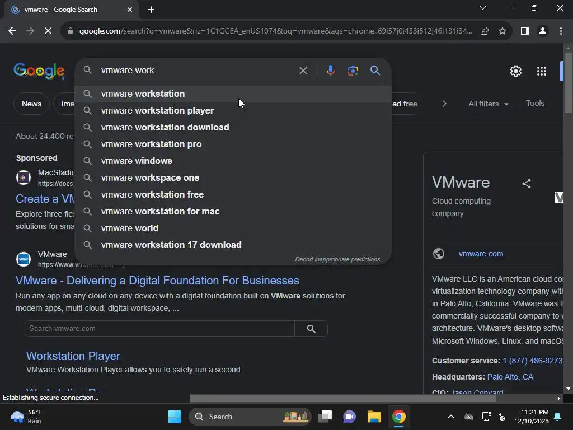
Task: Go to Google homepage via logo
Action: (39, 71)
